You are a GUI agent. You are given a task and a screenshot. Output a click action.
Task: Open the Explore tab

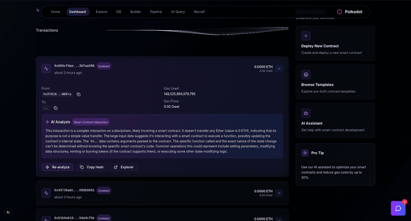(x=101, y=12)
